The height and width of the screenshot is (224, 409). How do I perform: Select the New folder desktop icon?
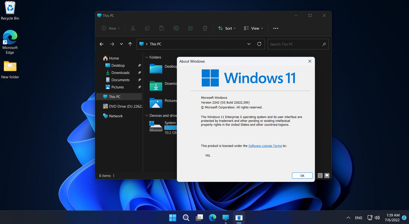tap(10, 70)
